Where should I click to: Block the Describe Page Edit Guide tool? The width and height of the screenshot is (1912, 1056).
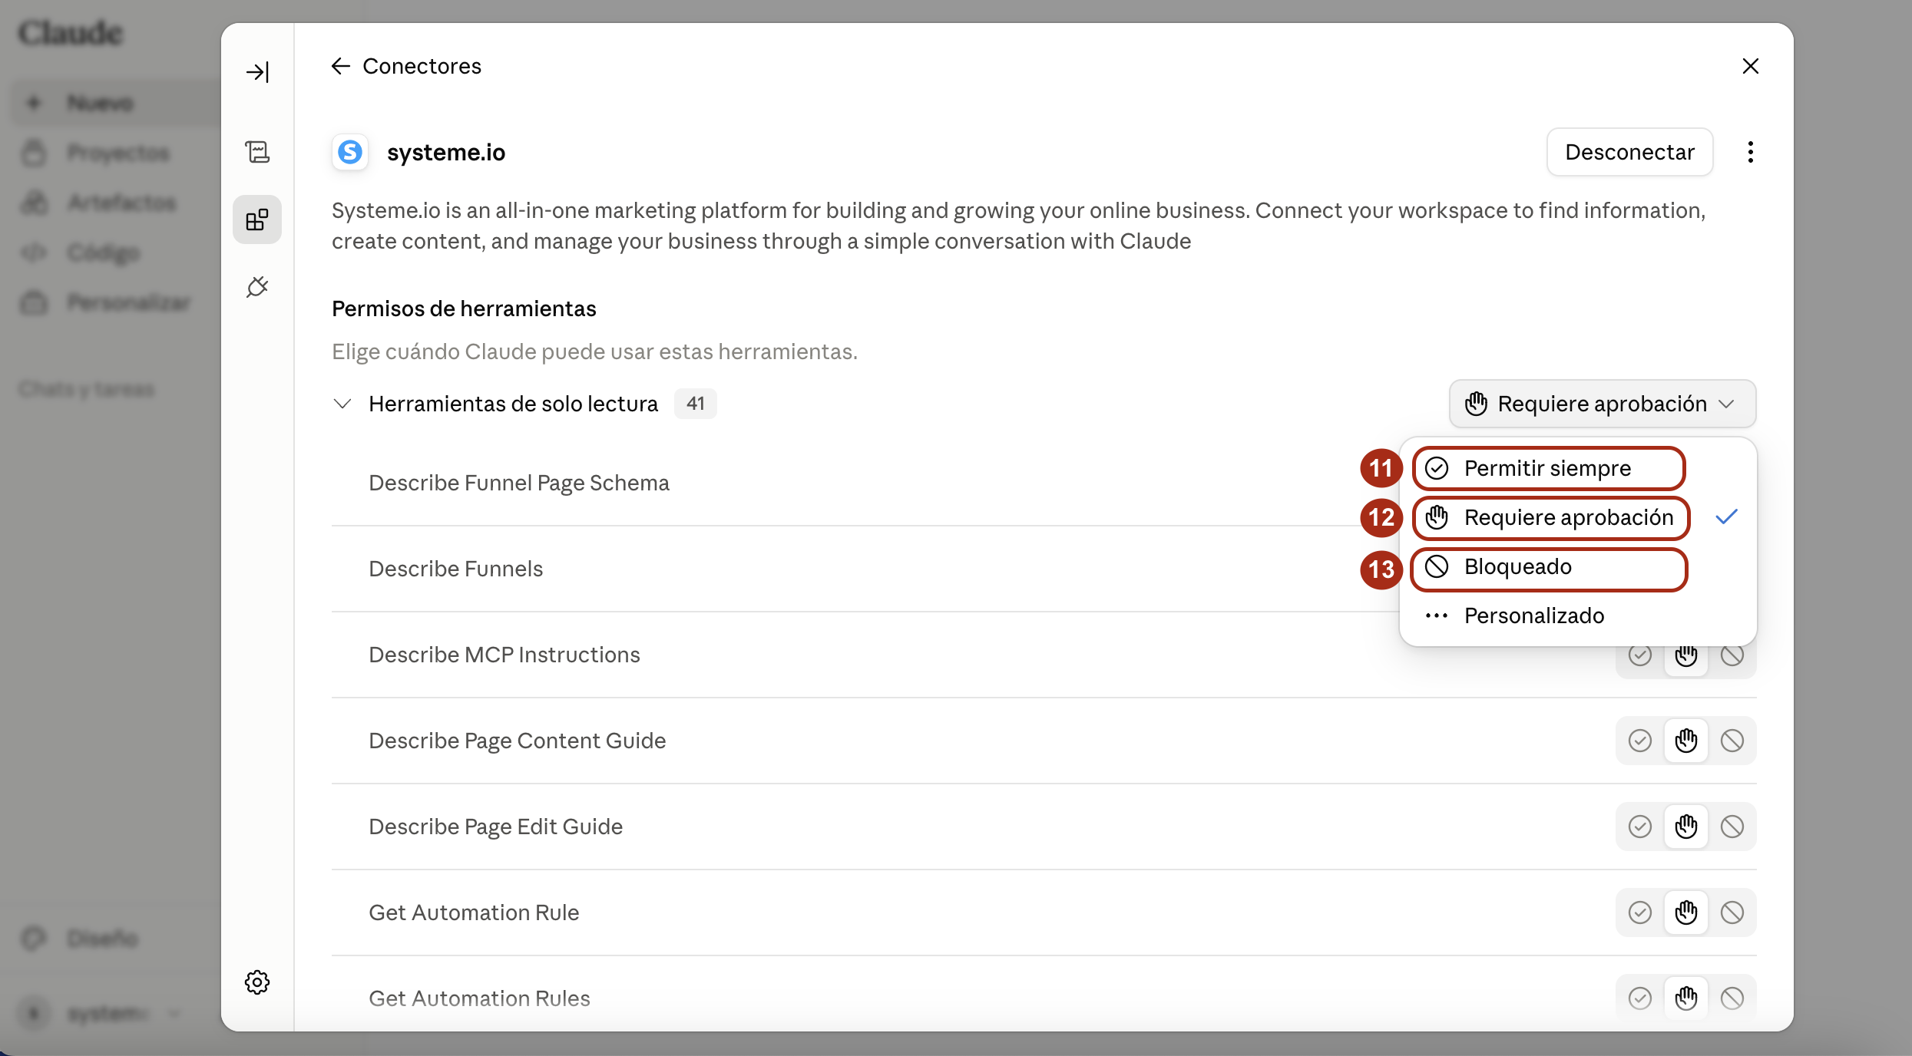1732,827
